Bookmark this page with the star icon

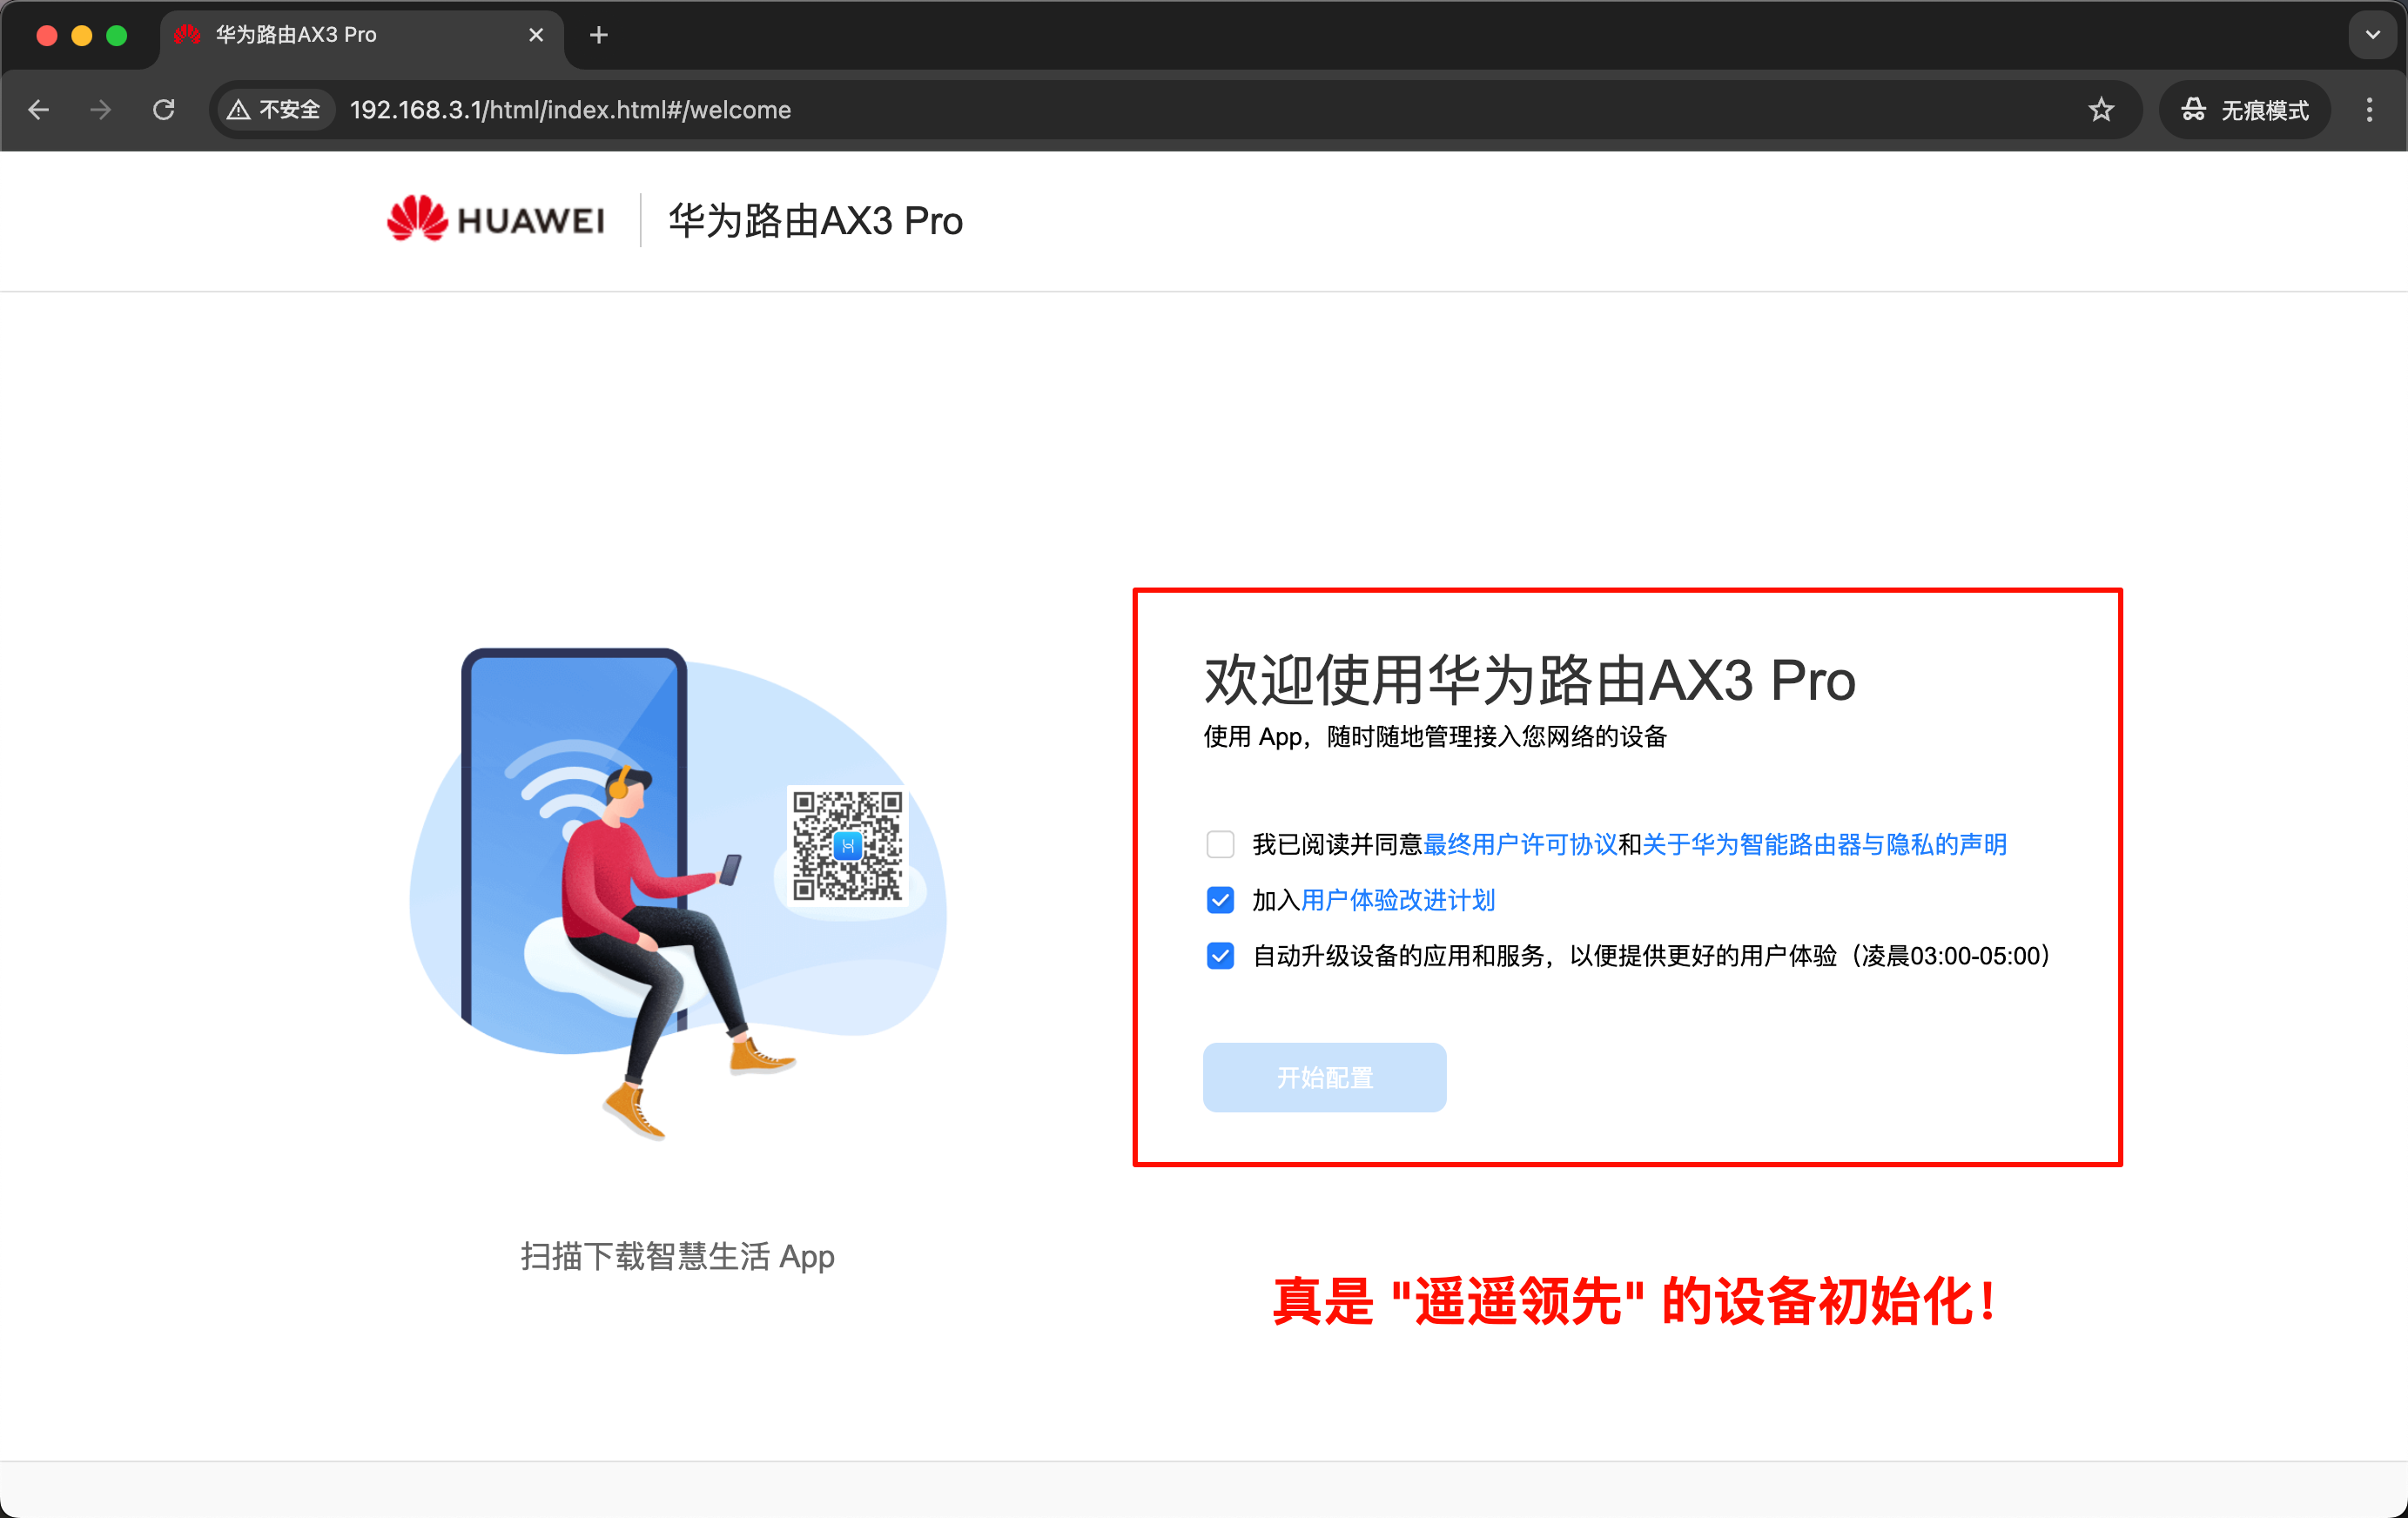[2101, 110]
